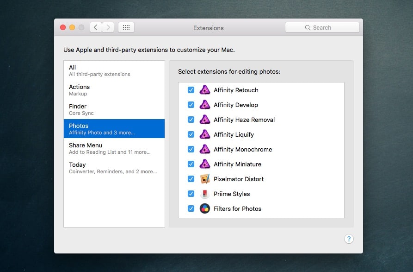Click the Affinity Monochrome label
Viewport: 413px width, 272px height.
pos(243,149)
